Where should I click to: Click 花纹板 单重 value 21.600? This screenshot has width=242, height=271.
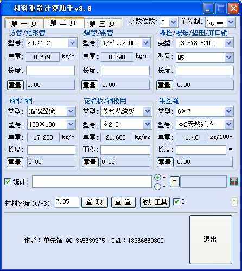116,137
